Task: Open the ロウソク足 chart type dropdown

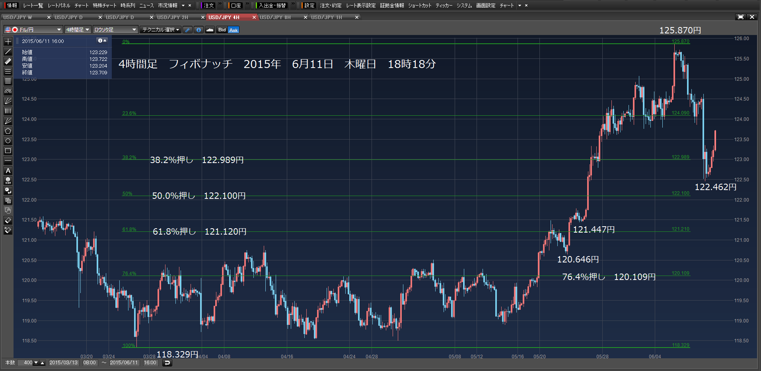Action: tap(115, 30)
